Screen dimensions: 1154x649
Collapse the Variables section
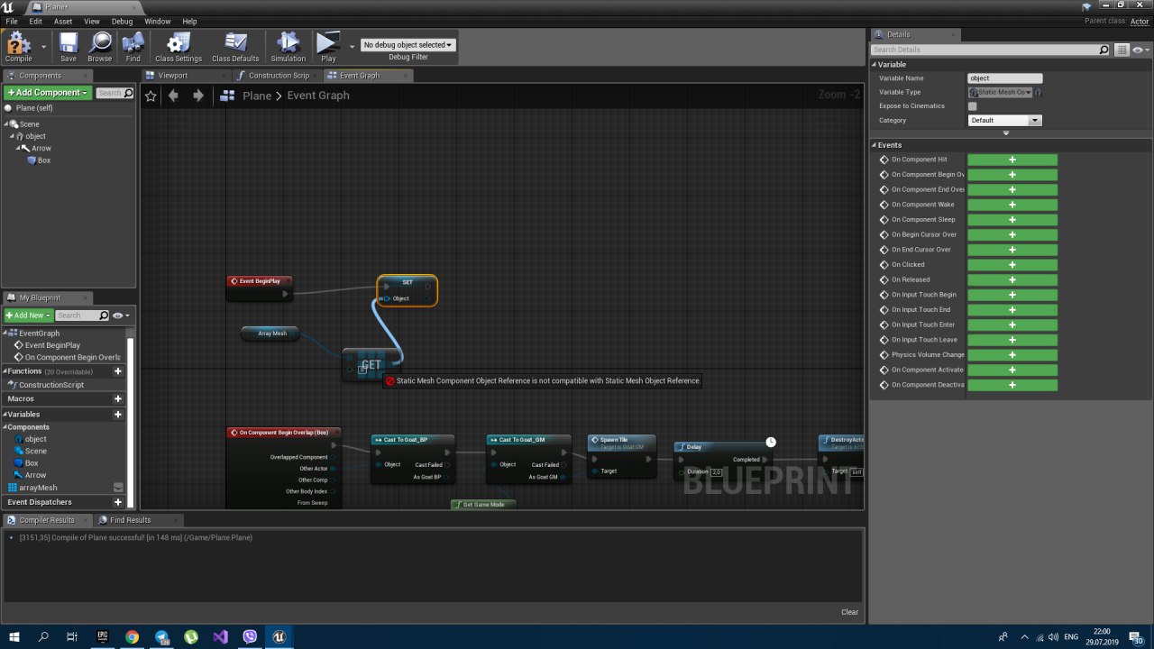point(4,415)
